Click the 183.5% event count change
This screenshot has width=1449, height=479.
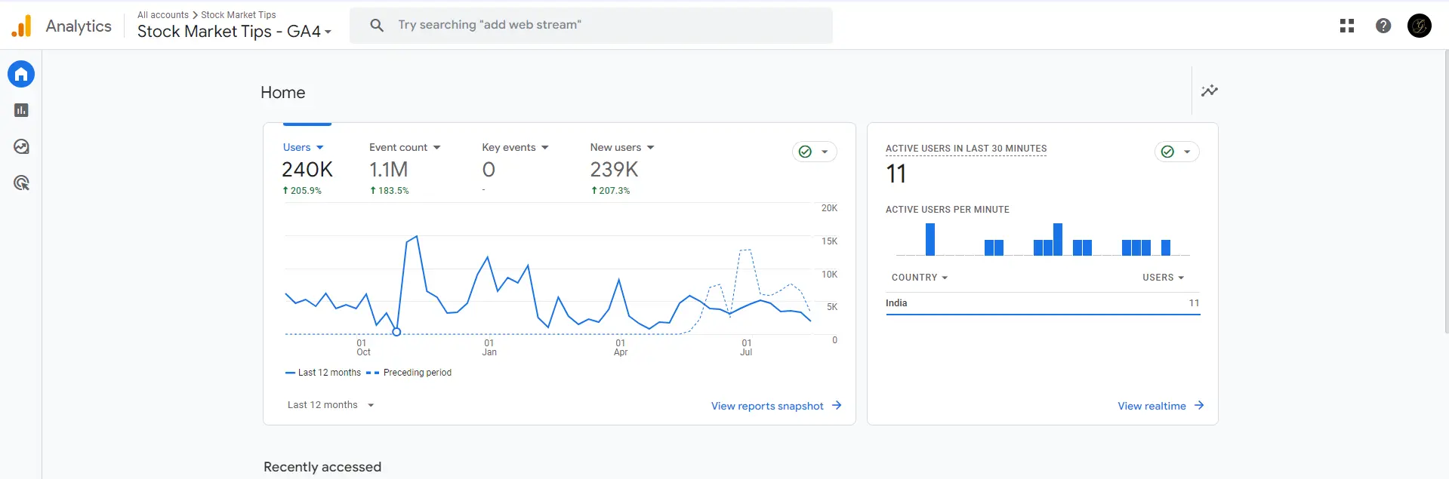click(390, 191)
